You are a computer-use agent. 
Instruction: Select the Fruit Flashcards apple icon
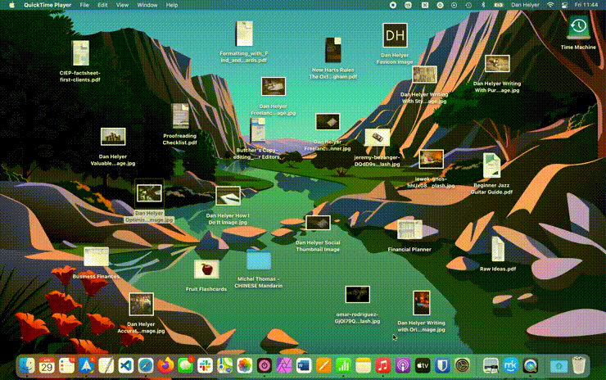[x=206, y=269]
